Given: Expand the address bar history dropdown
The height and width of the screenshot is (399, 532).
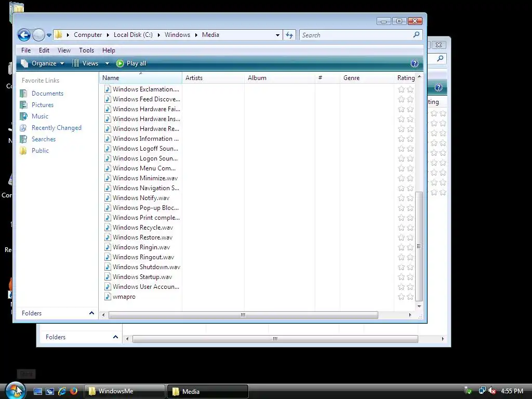Looking at the screenshot, I should pos(277,35).
